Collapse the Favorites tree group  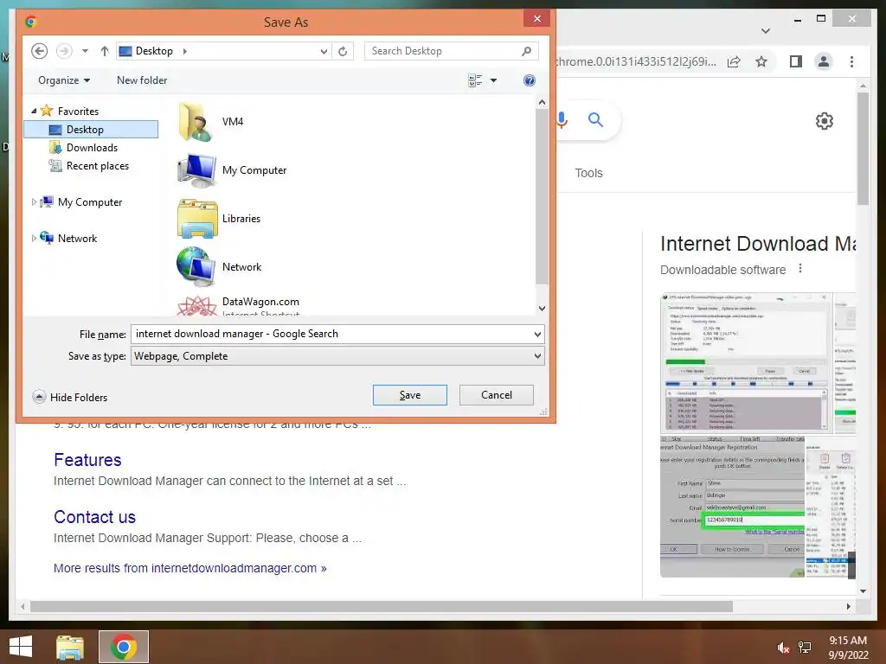(x=34, y=111)
